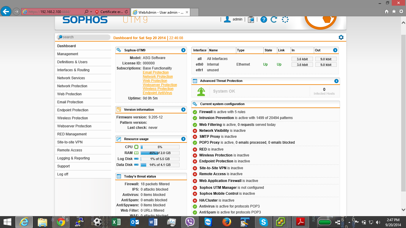406x228 pixels.
Task: Select Interfaces & Routing in sidebar
Action: pyautogui.click(x=83, y=70)
